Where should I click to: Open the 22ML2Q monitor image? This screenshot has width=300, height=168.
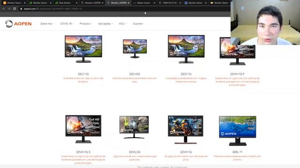[x=134, y=127]
